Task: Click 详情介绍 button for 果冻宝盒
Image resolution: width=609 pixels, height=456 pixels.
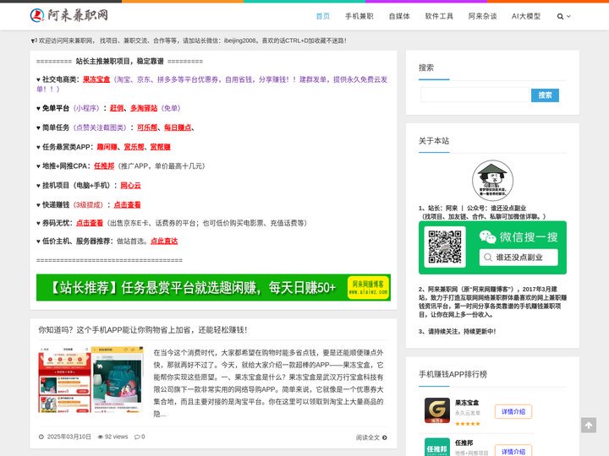Action: tap(513, 412)
